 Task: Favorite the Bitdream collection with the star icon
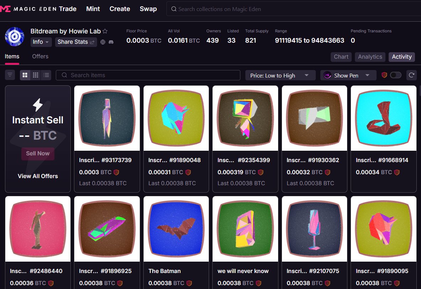[105, 31]
